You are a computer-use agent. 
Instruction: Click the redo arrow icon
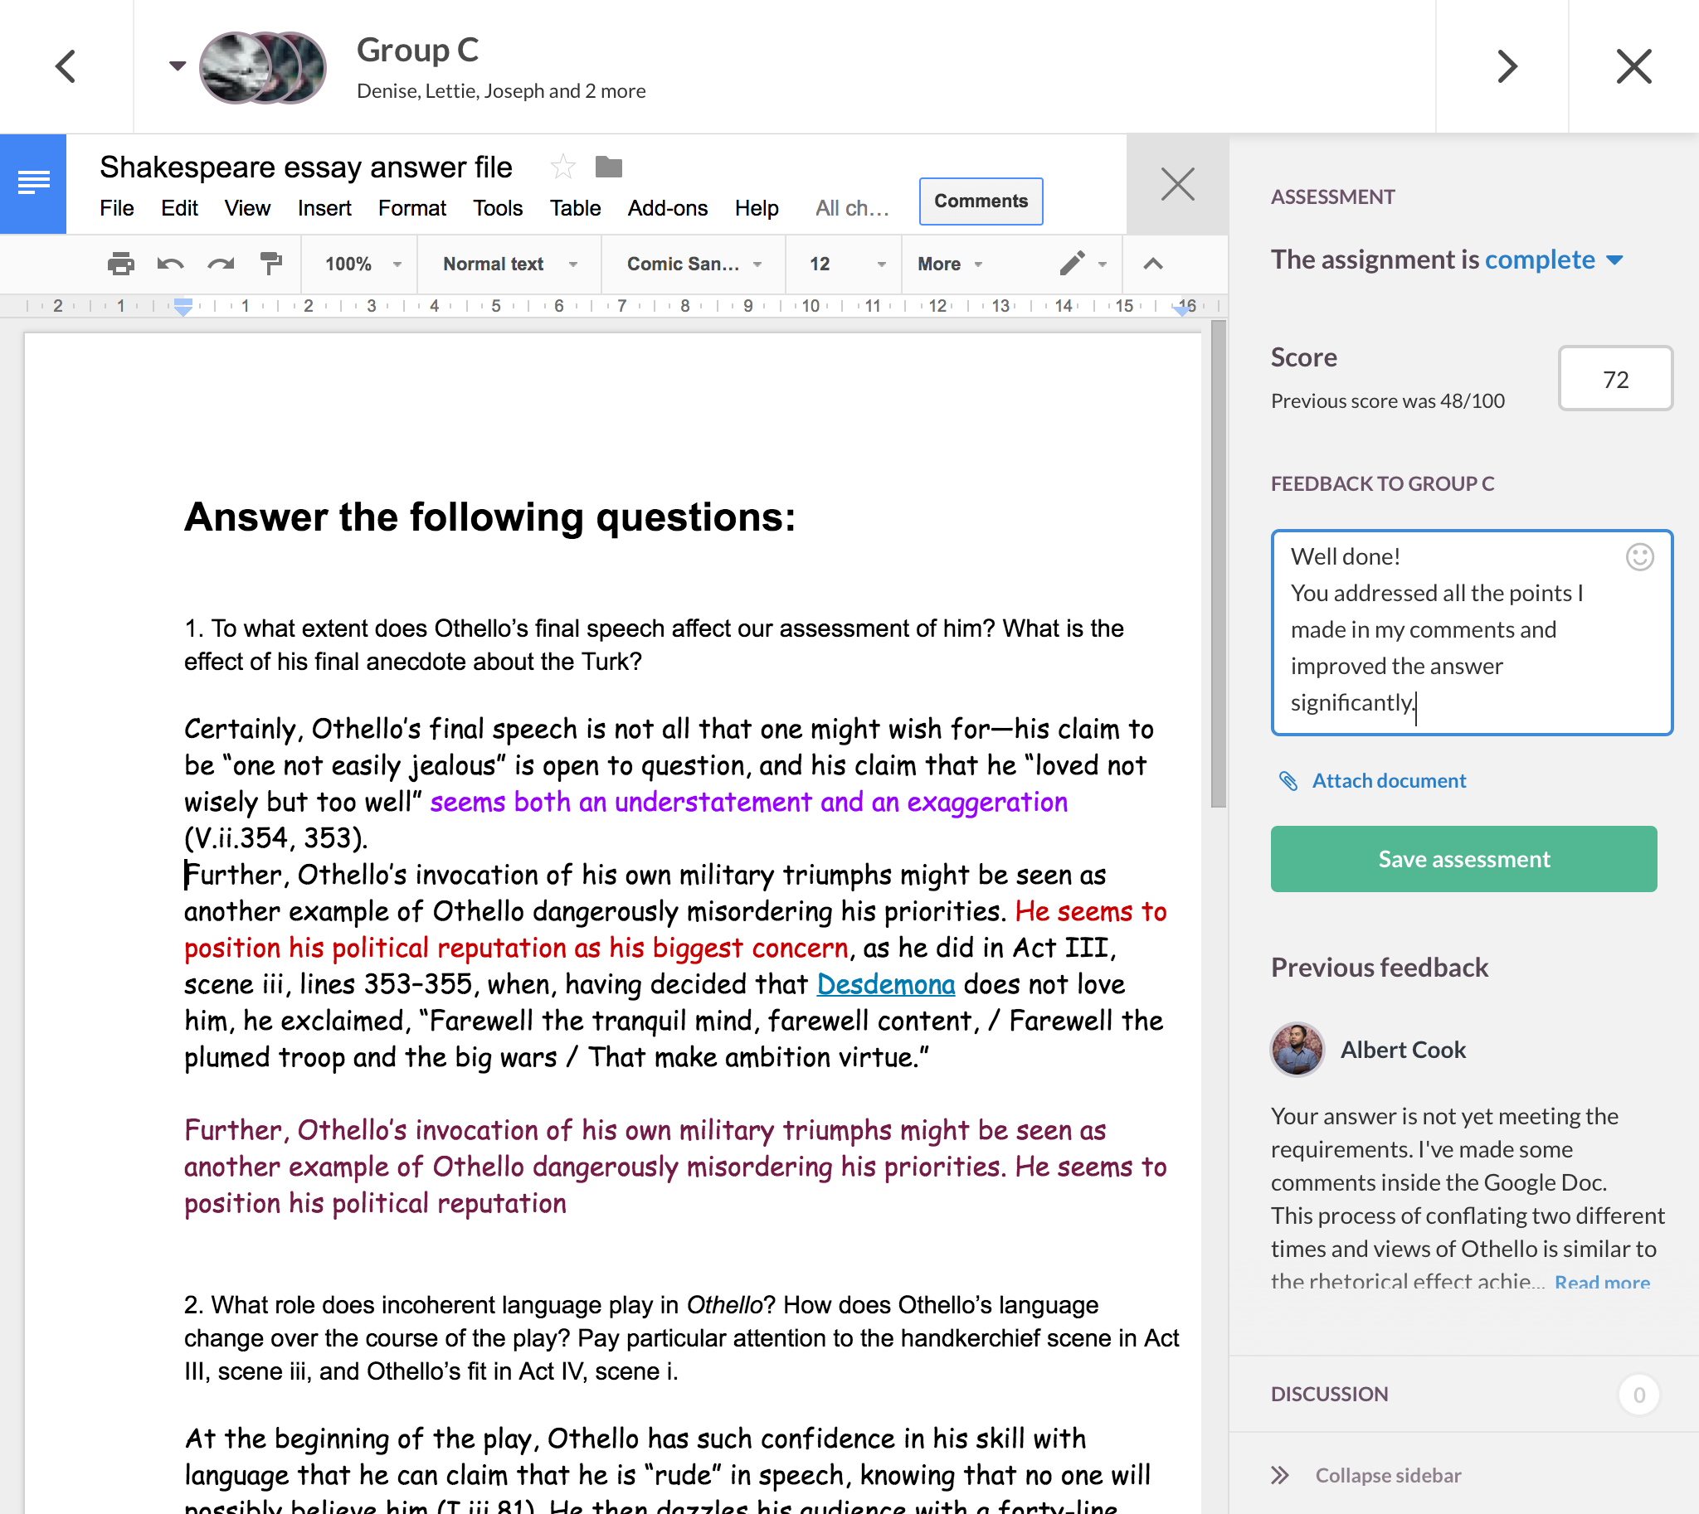click(221, 264)
